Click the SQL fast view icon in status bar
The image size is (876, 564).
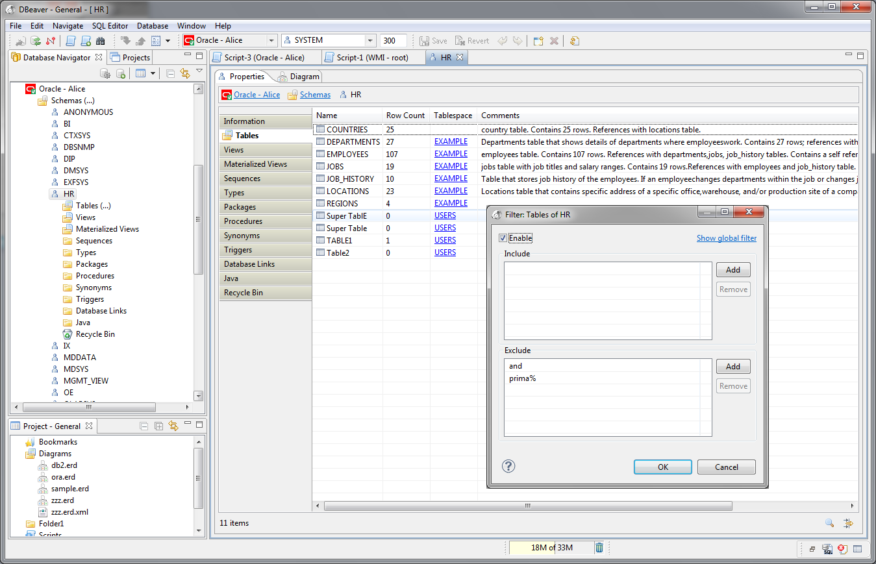click(x=827, y=549)
